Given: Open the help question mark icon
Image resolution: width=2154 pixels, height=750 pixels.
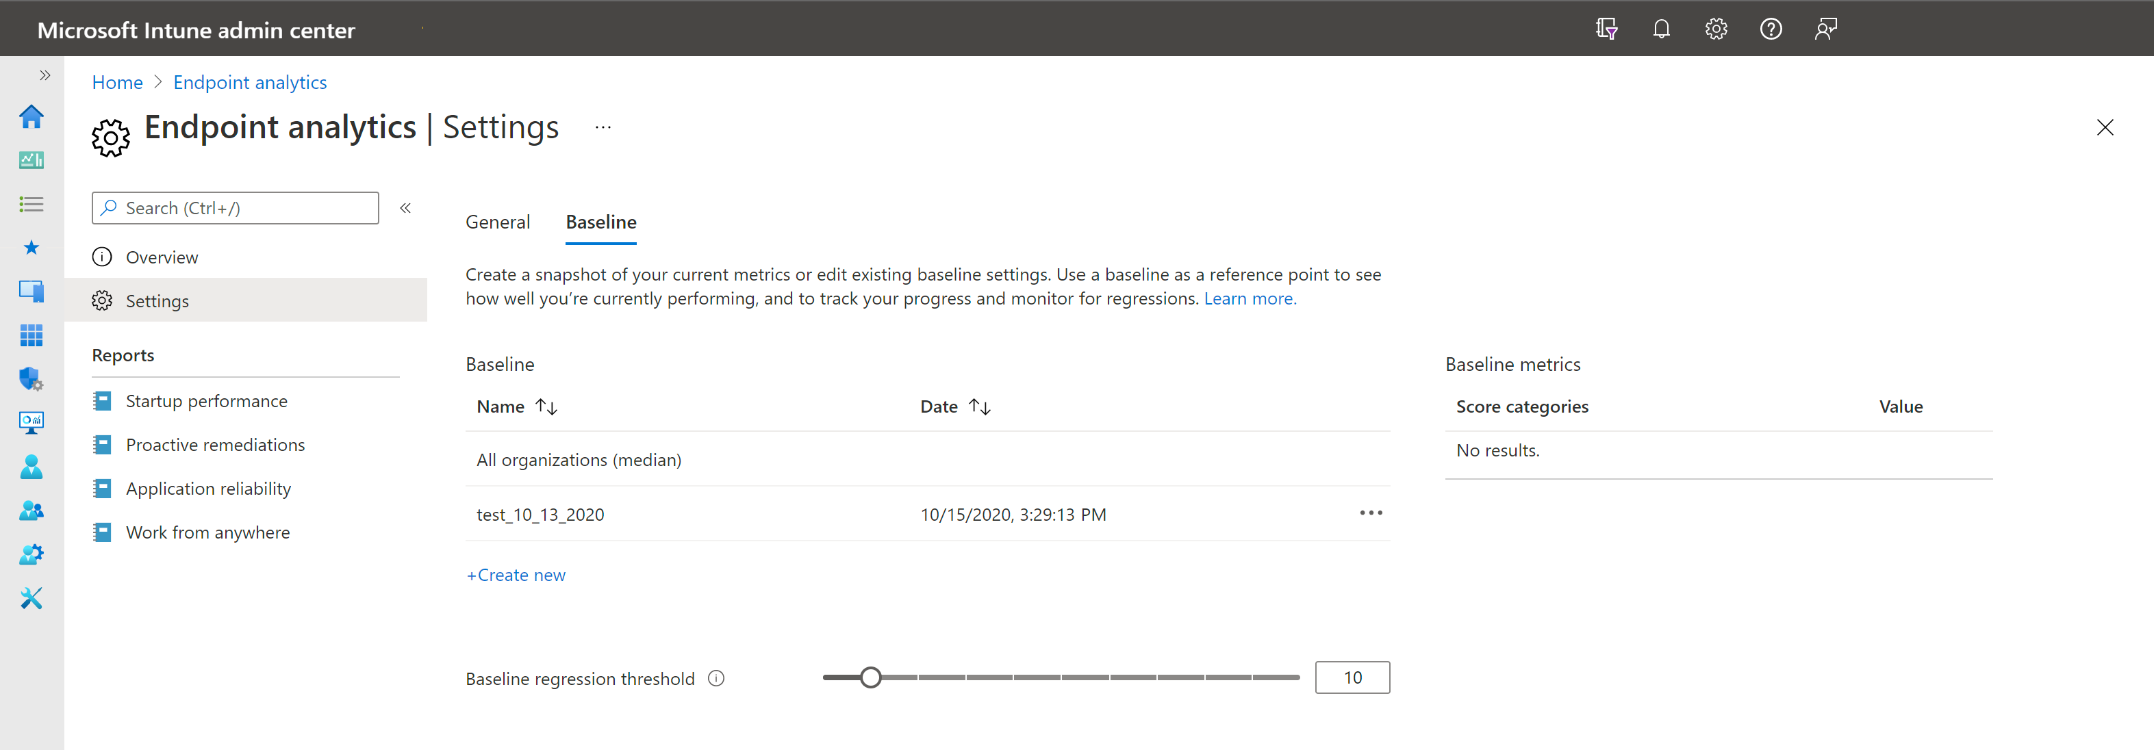Looking at the screenshot, I should [x=1771, y=29].
